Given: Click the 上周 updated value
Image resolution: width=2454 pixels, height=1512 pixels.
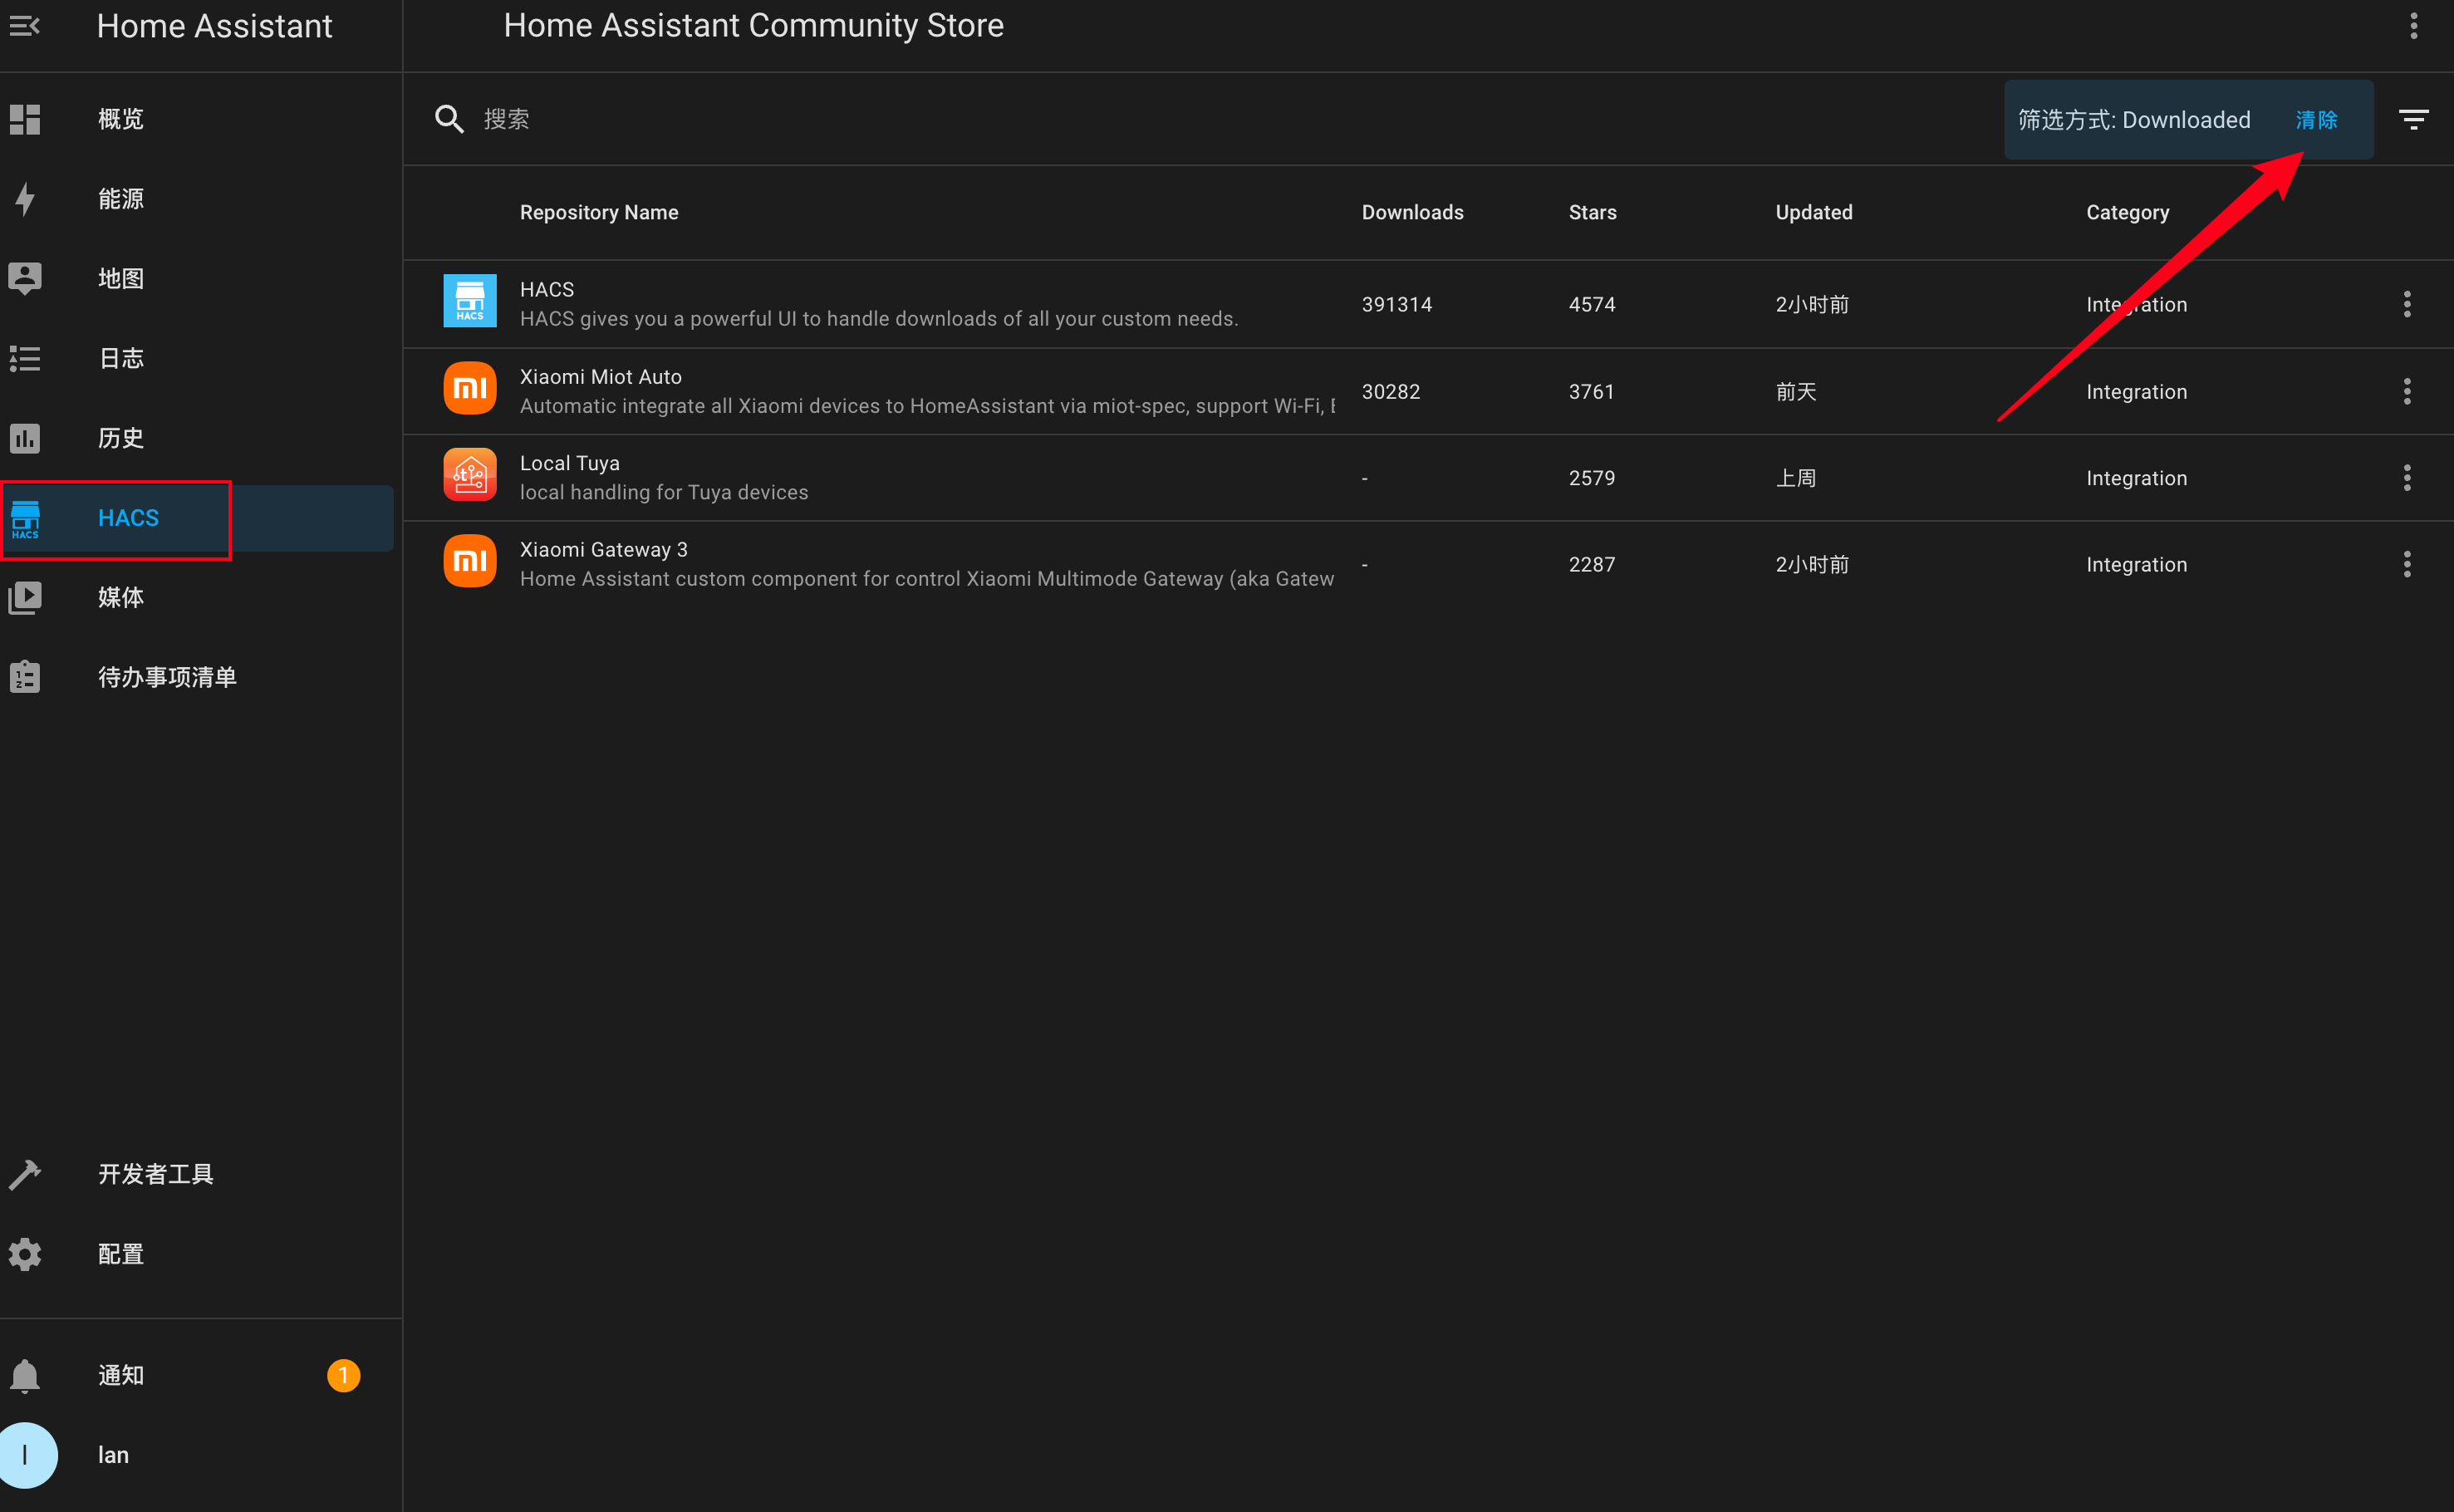Looking at the screenshot, I should 1796,478.
